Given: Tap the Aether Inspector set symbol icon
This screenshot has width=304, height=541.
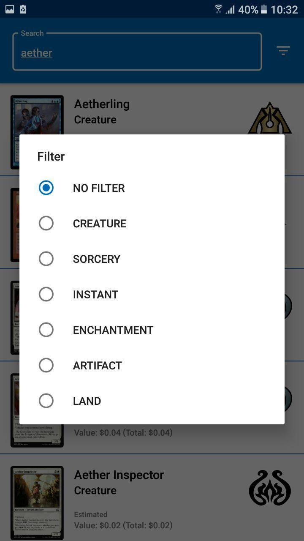Looking at the screenshot, I should (270, 488).
